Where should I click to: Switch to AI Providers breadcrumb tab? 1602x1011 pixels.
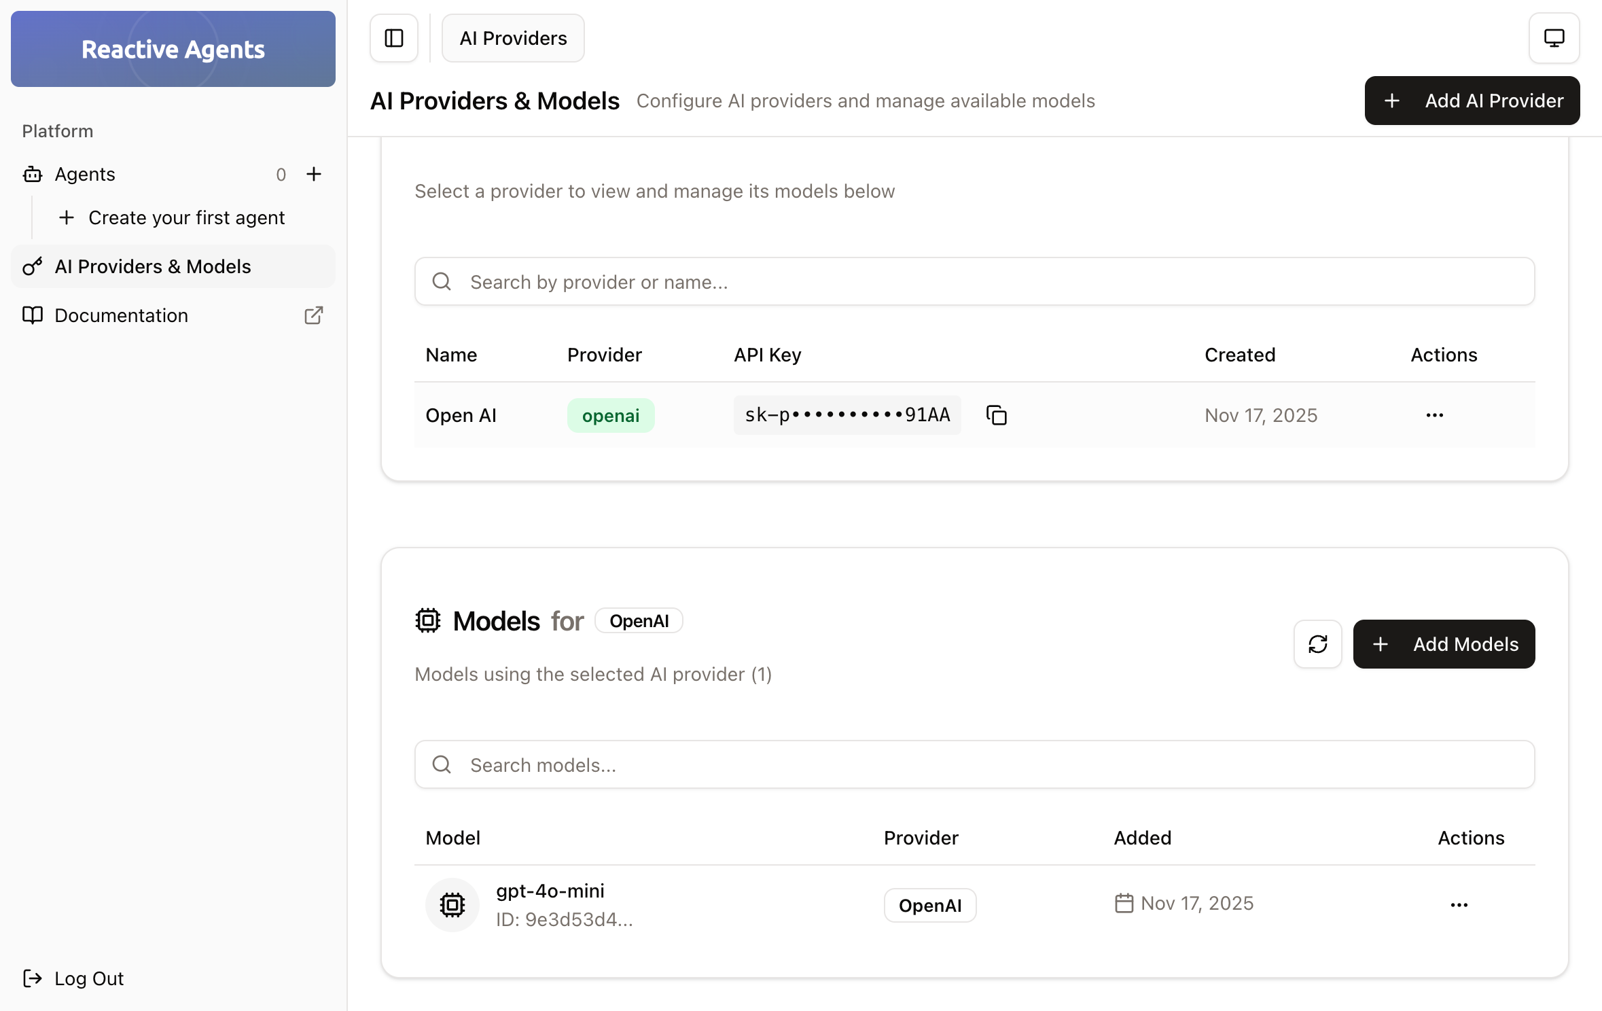point(512,38)
